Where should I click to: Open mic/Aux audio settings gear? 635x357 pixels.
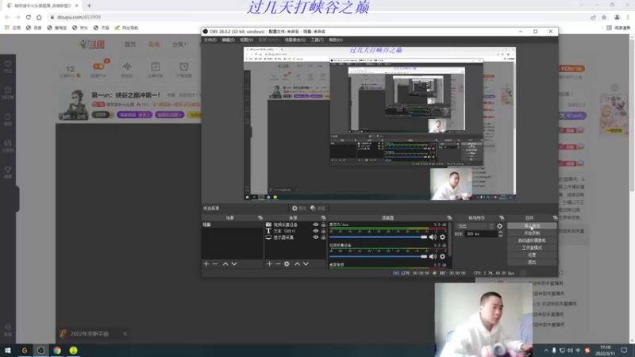(x=442, y=236)
